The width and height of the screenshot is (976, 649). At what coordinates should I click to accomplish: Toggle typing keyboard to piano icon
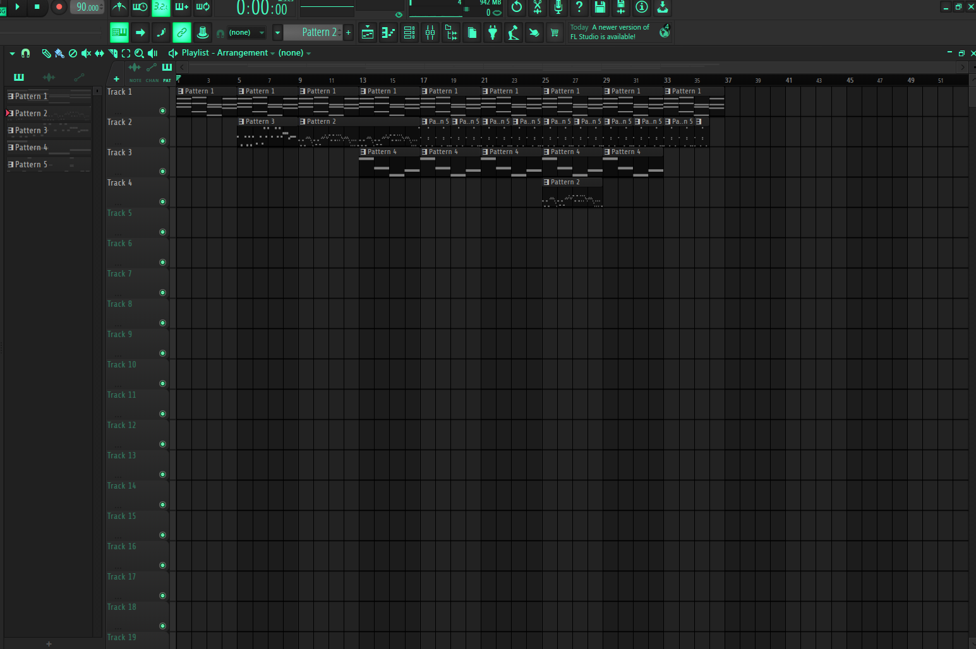coord(119,32)
